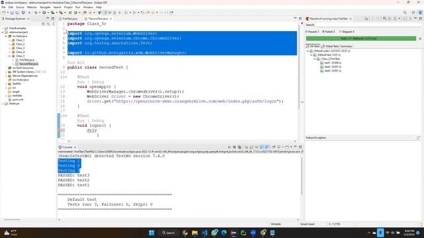424x238 pixels.
Task: Click the green test progress bar
Action: point(361,38)
